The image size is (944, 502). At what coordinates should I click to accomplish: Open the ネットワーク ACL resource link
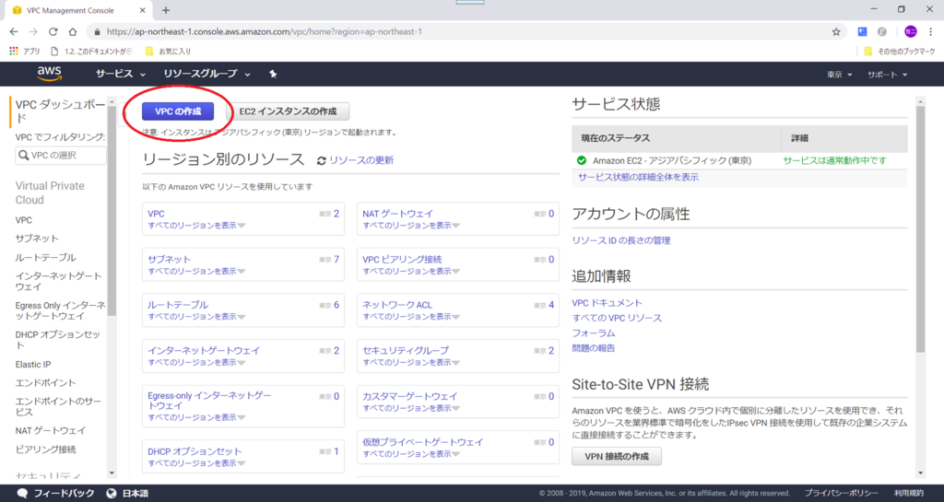[397, 305]
